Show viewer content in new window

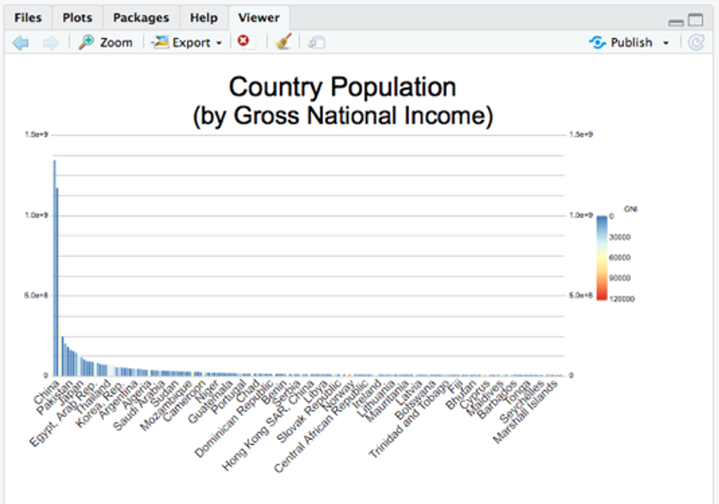point(316,43)
